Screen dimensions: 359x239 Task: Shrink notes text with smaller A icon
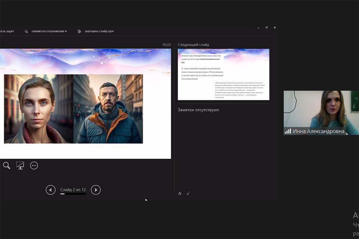point(188,193)
